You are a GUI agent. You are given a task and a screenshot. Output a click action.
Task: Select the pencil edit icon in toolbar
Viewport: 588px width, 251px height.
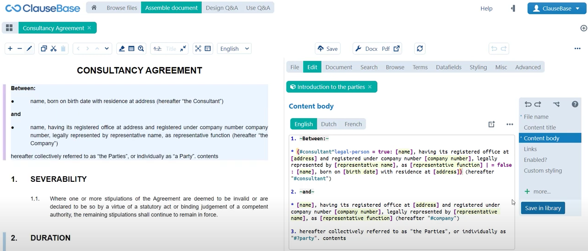coord(30,48)
